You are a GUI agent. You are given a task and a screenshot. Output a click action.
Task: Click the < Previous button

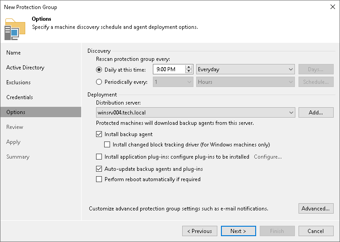pyautogui.click(x=200, y=231)
